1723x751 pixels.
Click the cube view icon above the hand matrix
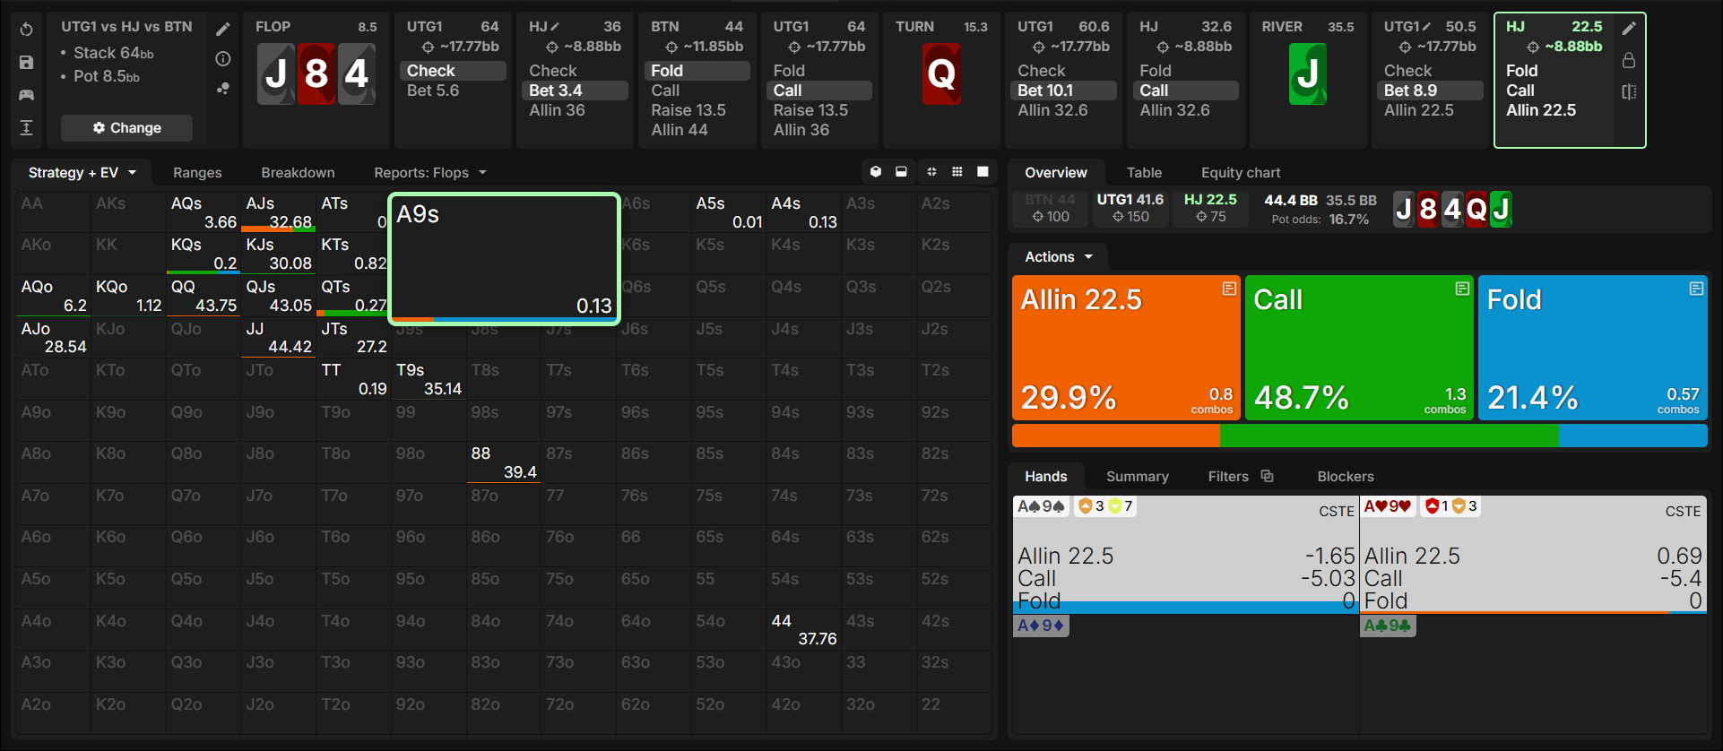(876, 172)
